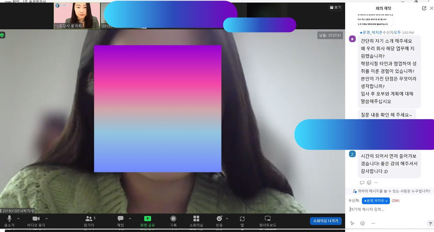Start 화면 공유 screen sharing
Image resolution: width=434 pixels, height=232 pixels.
coord(147,221)
